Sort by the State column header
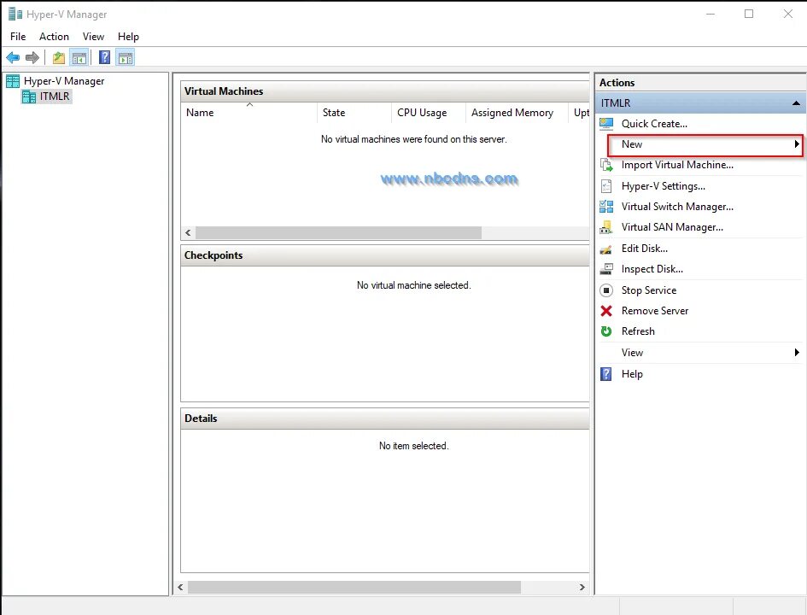Viewport: 807px width, 615px height. point(354,113)
